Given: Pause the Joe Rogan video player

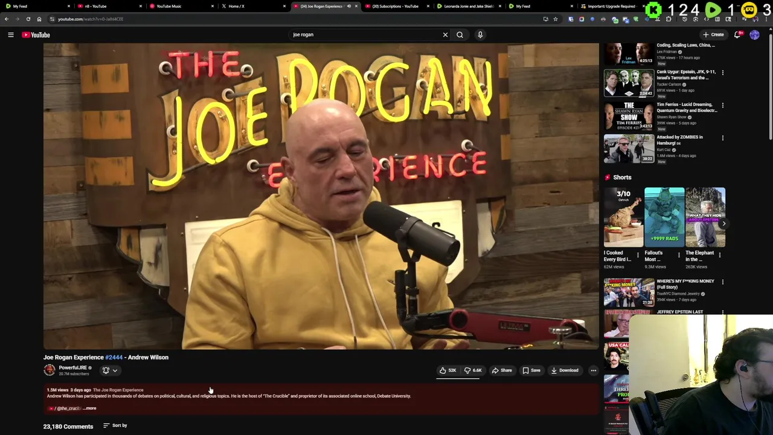Looking at the screenshot, I should (x=321, y=196).
